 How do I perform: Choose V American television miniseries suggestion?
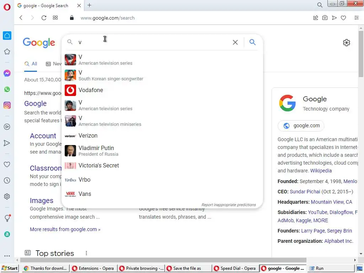tap(162, 121)
